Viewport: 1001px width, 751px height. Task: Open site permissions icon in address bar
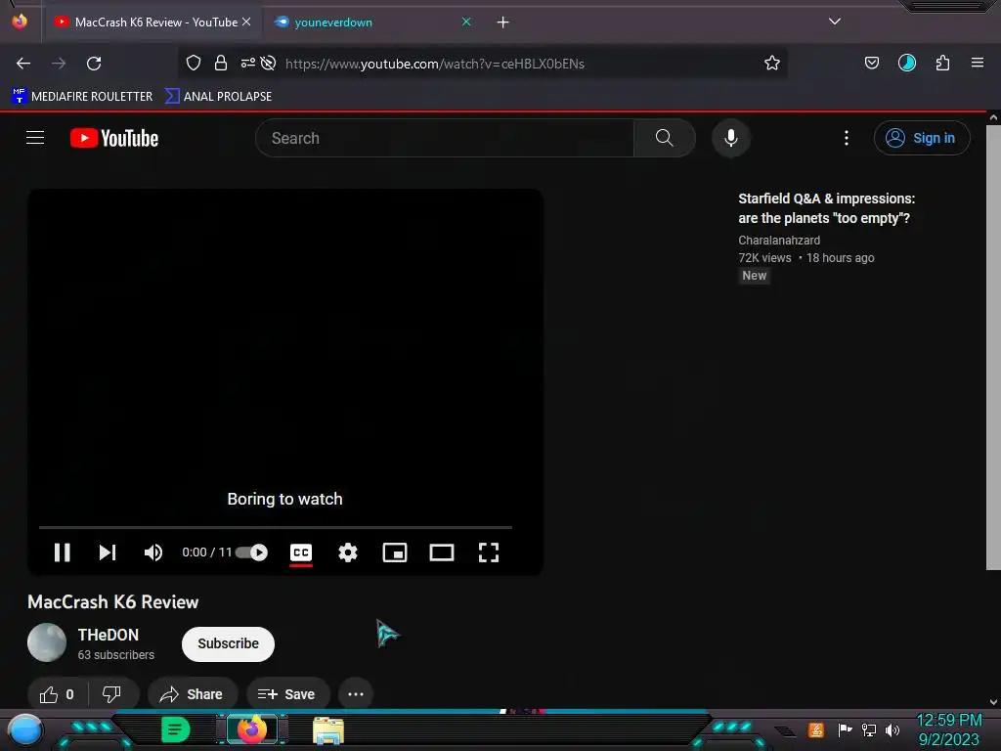[x=247, y=63]
